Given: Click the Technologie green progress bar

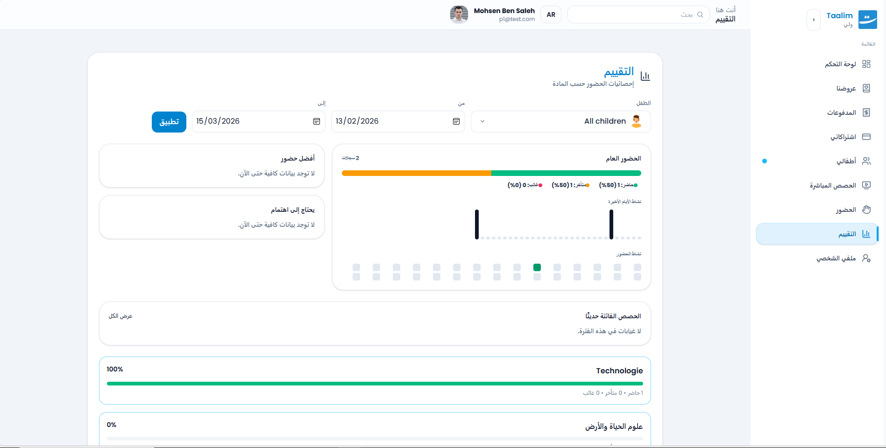Looking at the screenshot, I should tap(375, 384).
